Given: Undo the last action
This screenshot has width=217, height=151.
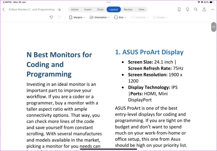Looking at the screenshot, I should click(51, 17).
